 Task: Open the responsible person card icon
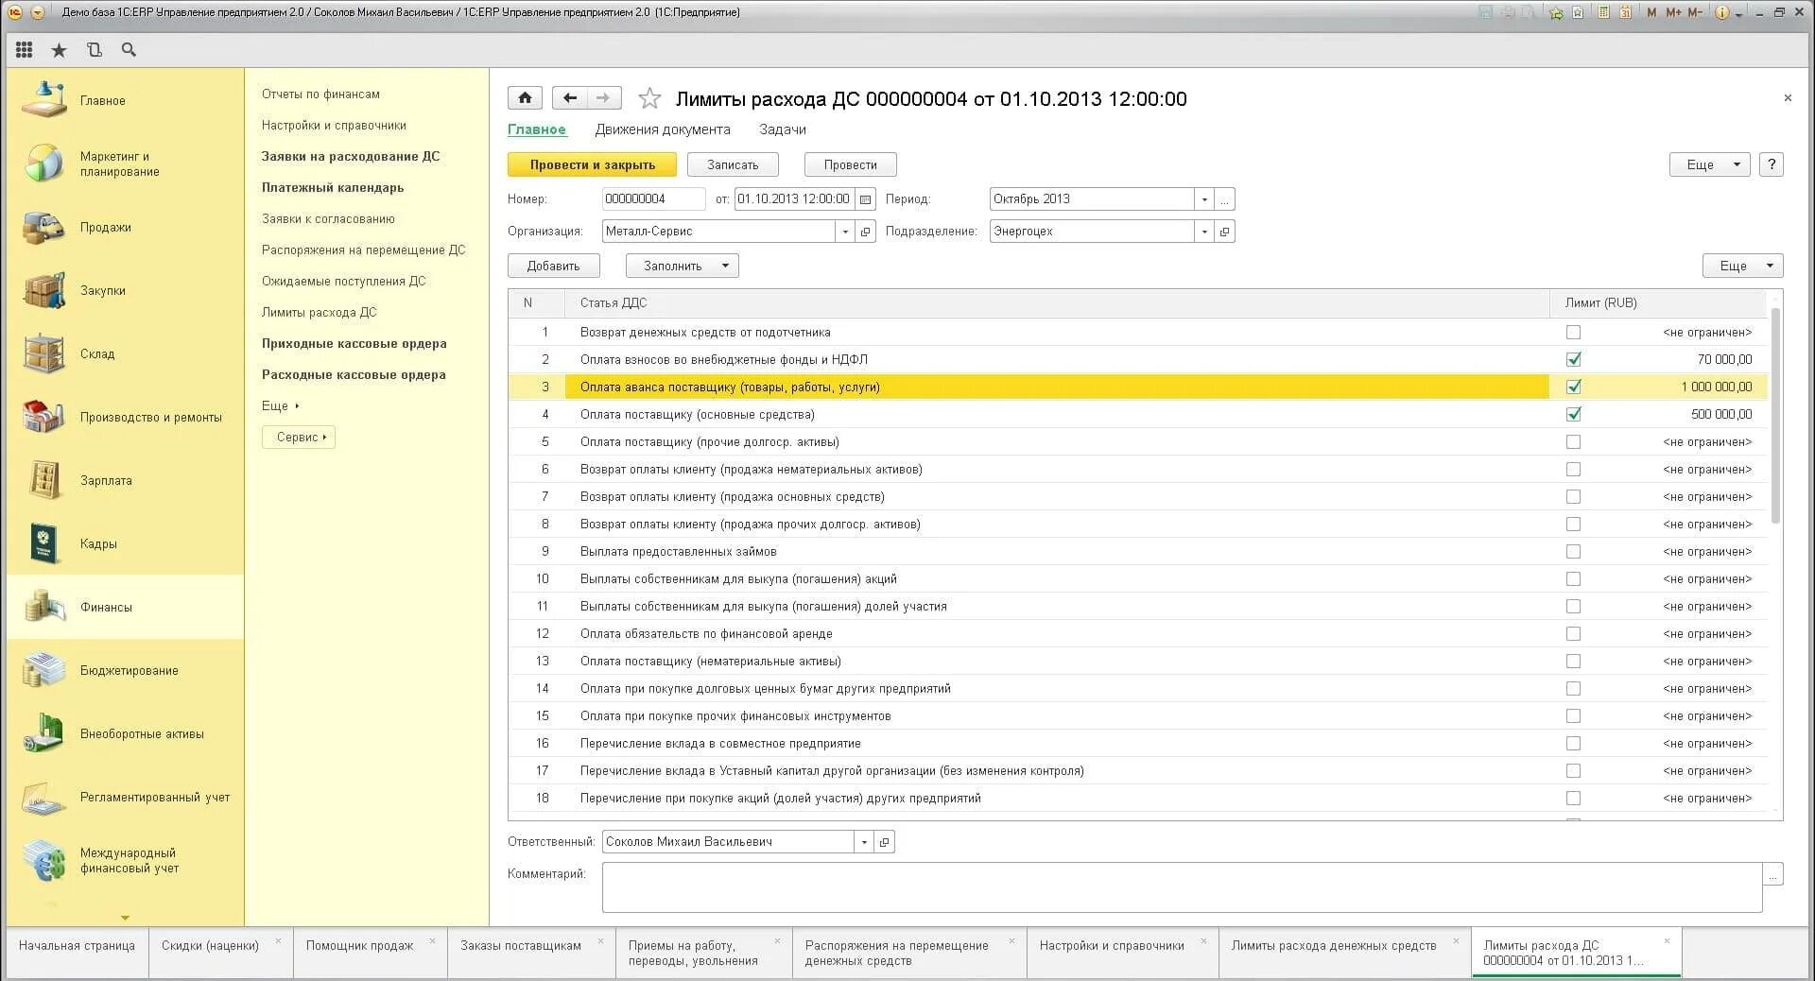885,842
